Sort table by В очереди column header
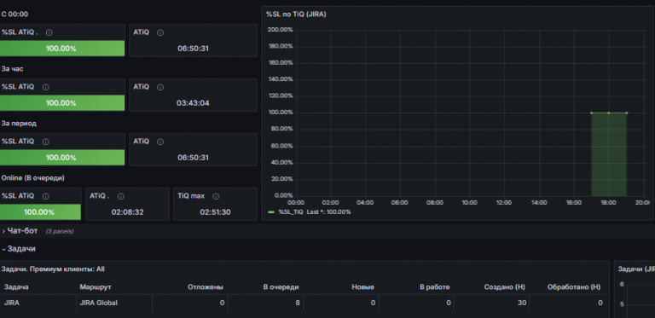The image size is (655, 318). pyautogui.click(x=281, y=287)
